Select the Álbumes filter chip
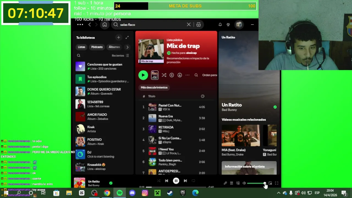This screenshot has height=198, width=352. [x=114, y=47]
